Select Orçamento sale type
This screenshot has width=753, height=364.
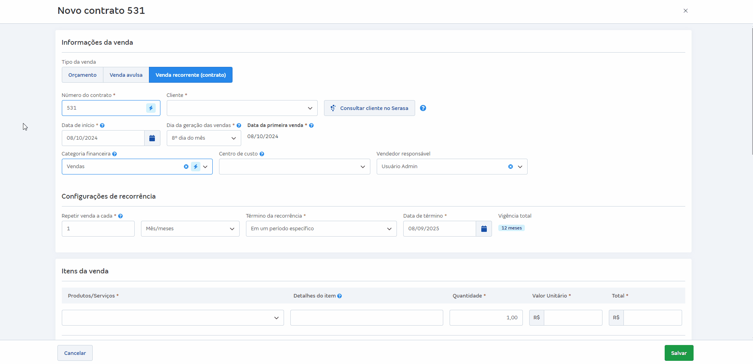82,75
